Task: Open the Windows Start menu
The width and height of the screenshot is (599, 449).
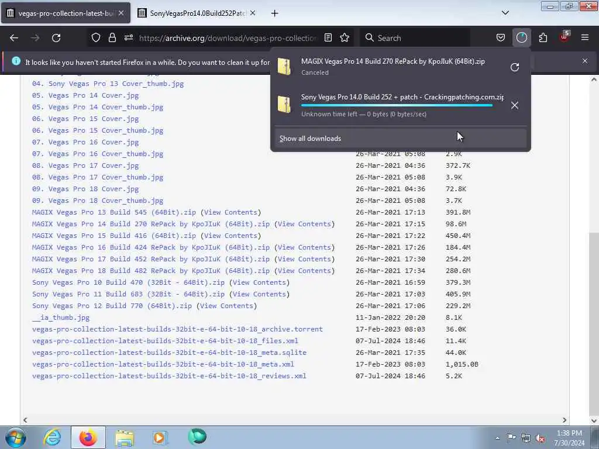Action: tap(16, 437)
